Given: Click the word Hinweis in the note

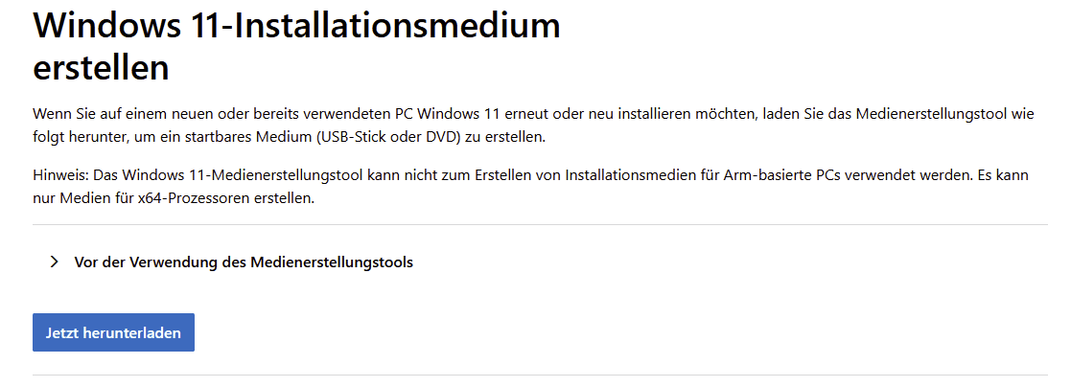Looking at the screenshot, I should click(58, 176).
